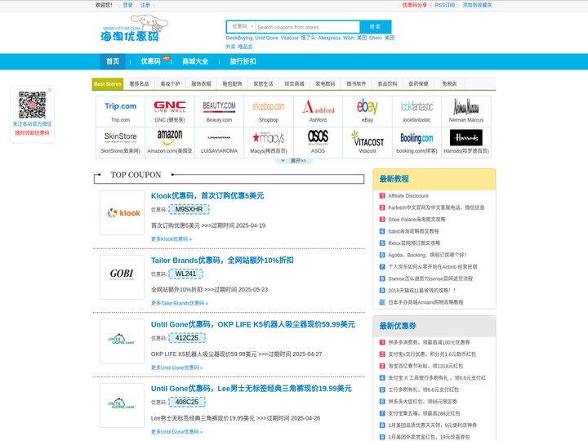The height and width of the screenshot is (441, 588).
Task: Select the Macy's store logo
Action: [269, 138]
